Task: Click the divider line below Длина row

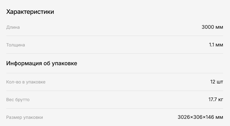Action: (x=115, y=36)
